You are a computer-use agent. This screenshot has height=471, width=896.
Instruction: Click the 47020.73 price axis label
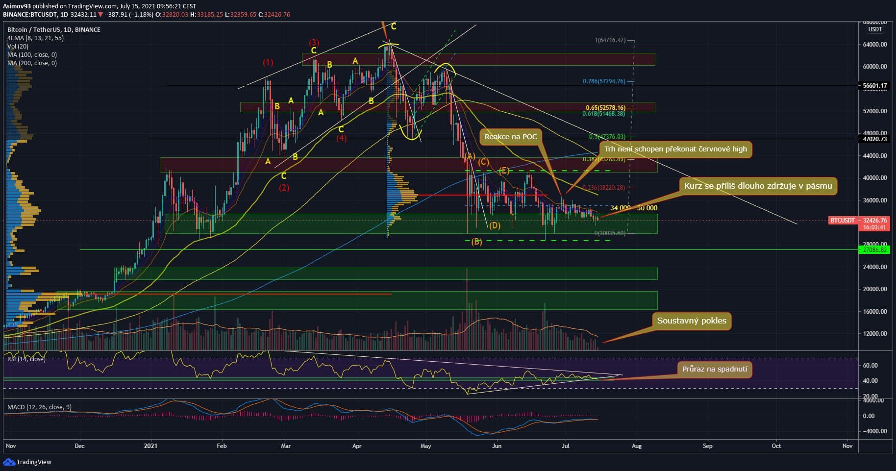click(x=875, y=139)
